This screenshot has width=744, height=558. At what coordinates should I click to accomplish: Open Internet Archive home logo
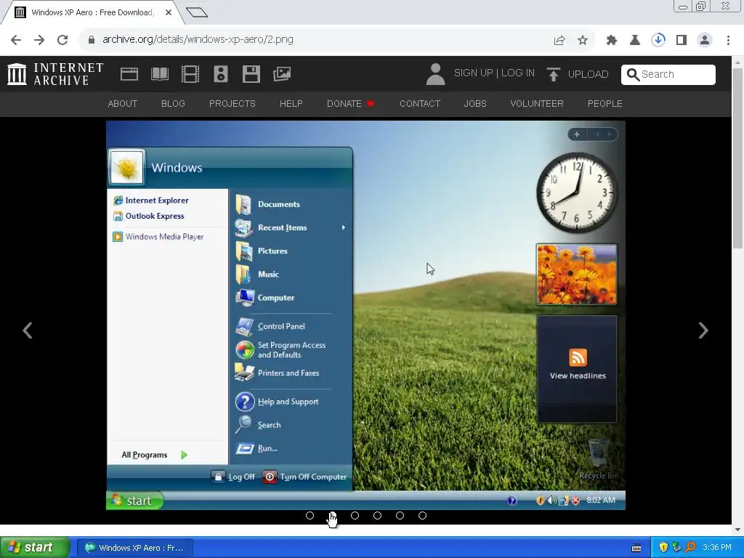coord(55,74)
